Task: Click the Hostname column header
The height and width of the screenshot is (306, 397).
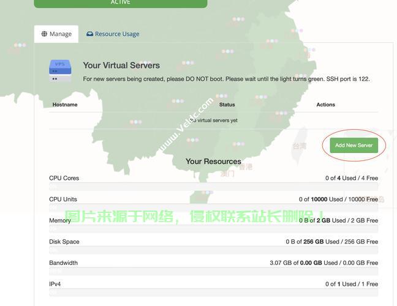Action: pyautogui.click(x=65, y=105)
